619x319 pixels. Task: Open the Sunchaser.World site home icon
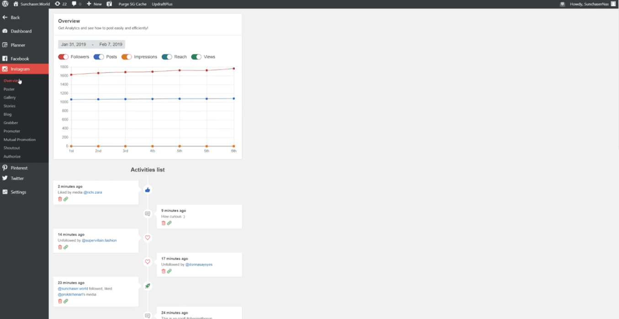16,4
